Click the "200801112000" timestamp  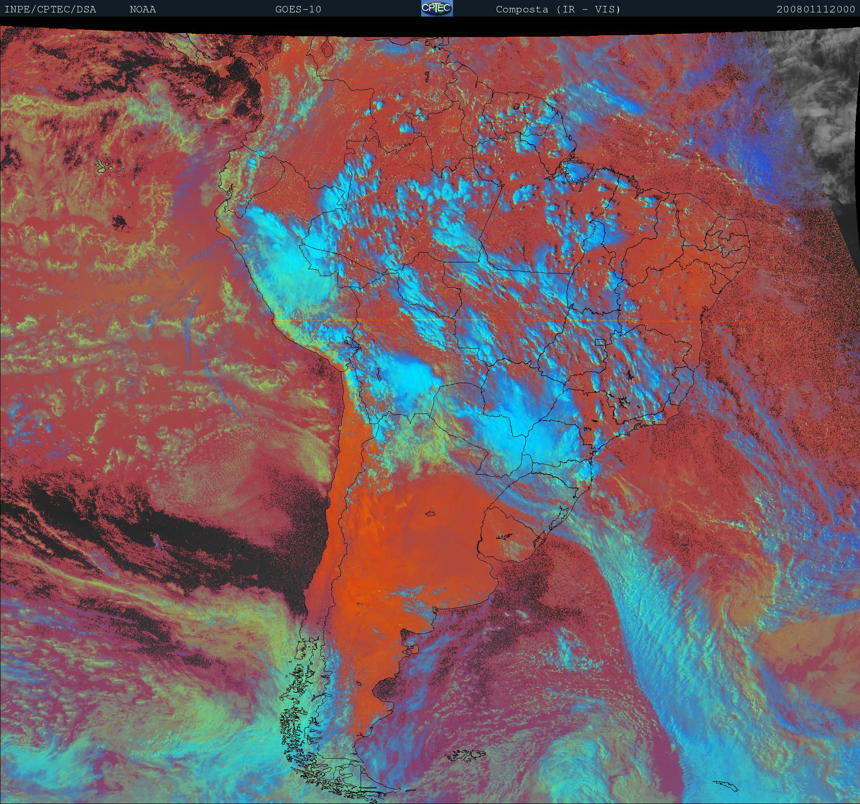(816, 9)
